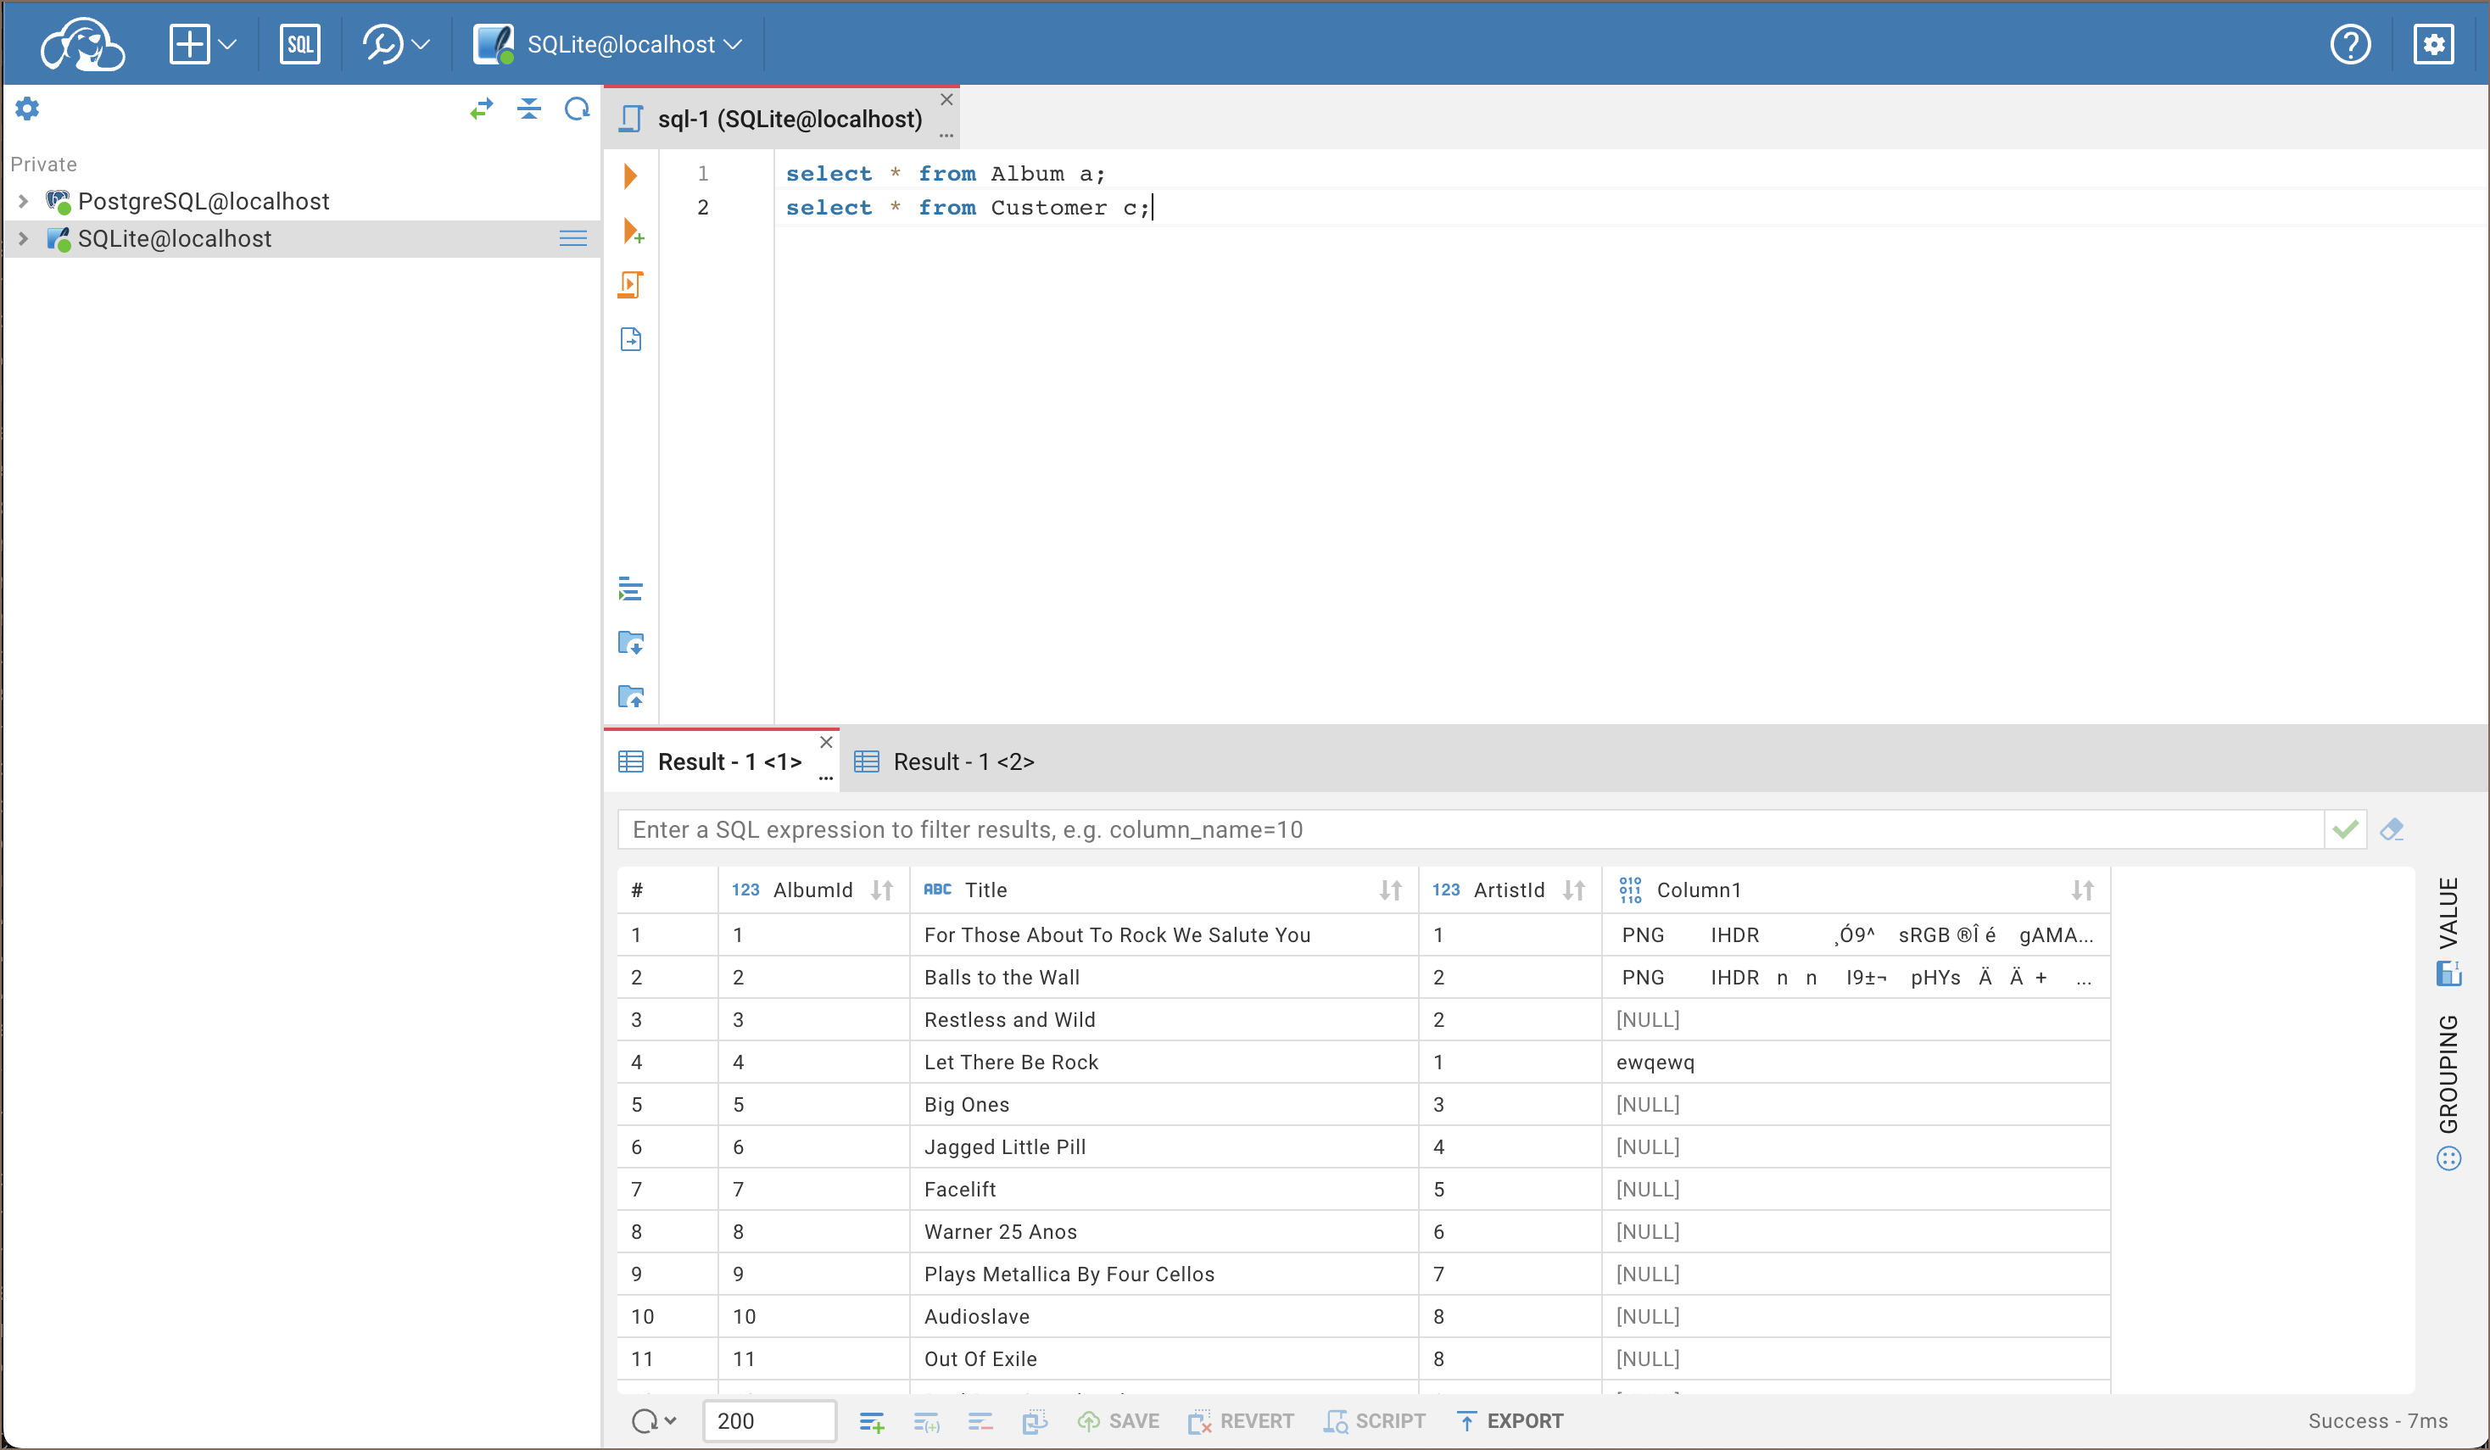Select the 'Plays Metallica By Four Cellos' cell
2490x1450 pixels.
click(1164, 1274)
